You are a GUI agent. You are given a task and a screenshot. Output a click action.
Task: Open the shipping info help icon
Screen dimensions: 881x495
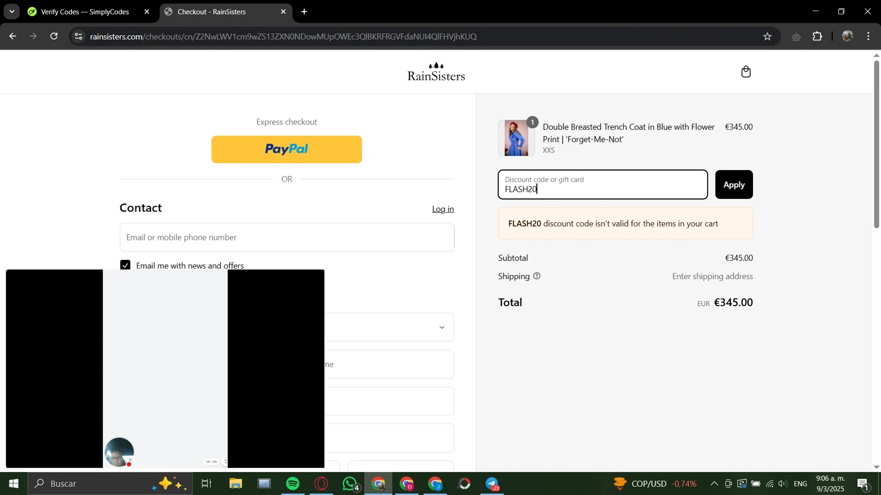coord(537,276)
